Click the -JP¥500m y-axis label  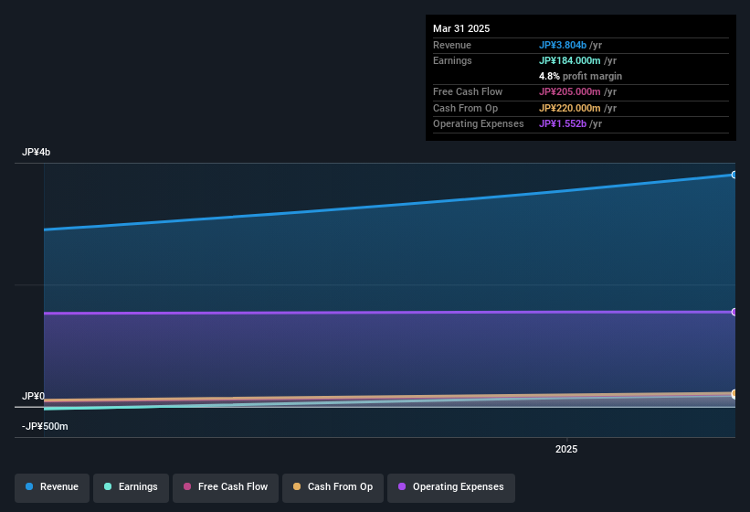pos(45,426)
